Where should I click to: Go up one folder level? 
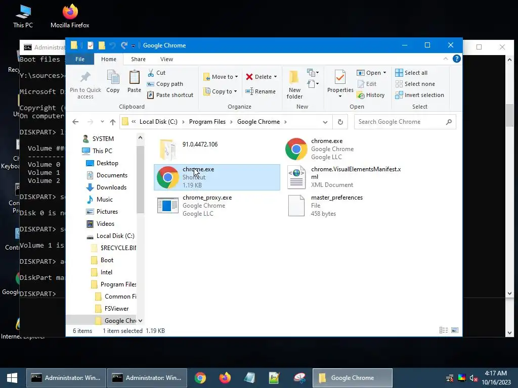tap(113, 122)
